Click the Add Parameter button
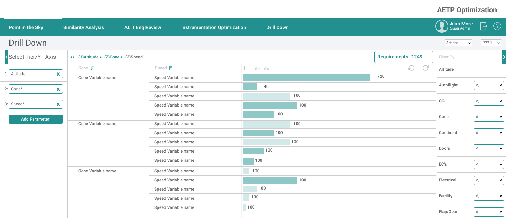The image size is (506, 218). pyautogui.click(x=35, y=119)
